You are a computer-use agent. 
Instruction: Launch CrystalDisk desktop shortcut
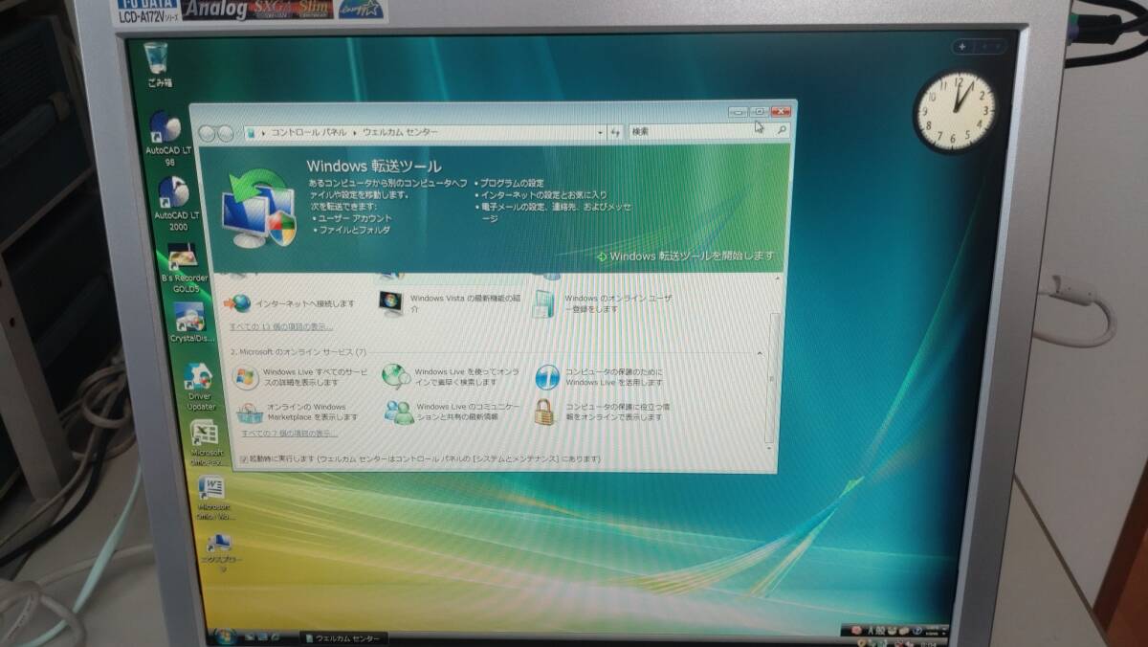click(190, 323)
